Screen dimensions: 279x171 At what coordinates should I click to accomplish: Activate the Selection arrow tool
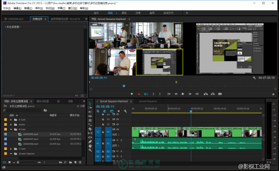[90, 103]
